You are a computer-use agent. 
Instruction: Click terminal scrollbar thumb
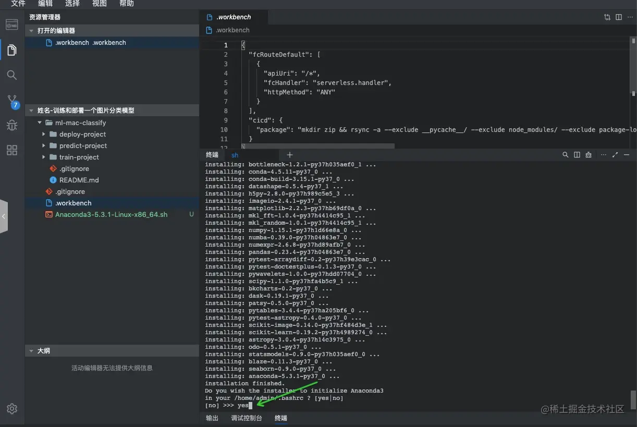633,400
